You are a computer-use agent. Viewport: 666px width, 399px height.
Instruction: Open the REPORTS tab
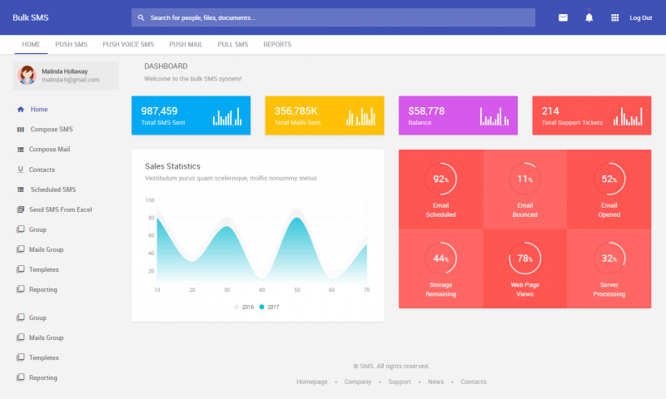tap(277, 44)
